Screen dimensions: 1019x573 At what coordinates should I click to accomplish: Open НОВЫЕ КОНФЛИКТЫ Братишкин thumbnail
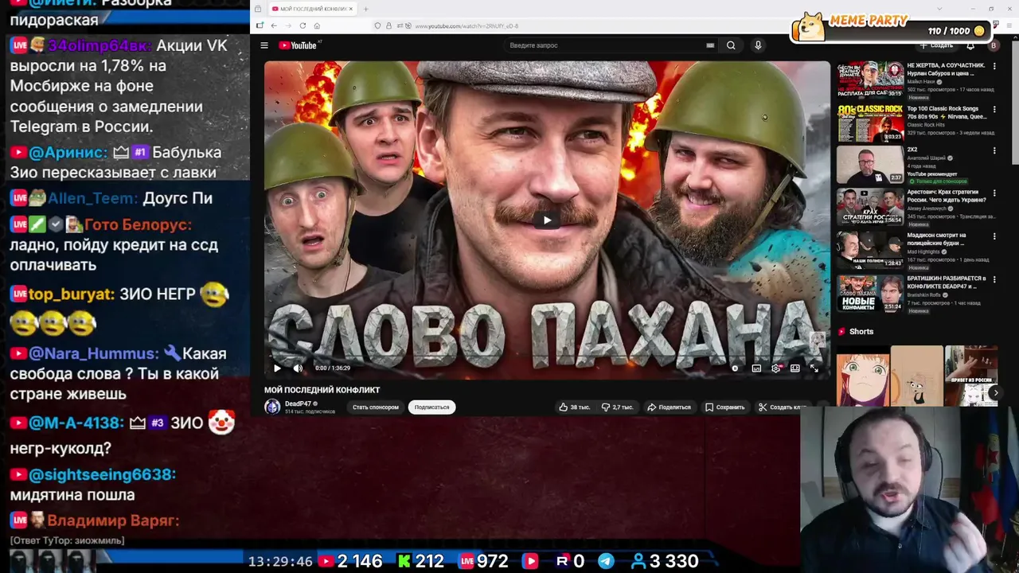coord(869,293)
